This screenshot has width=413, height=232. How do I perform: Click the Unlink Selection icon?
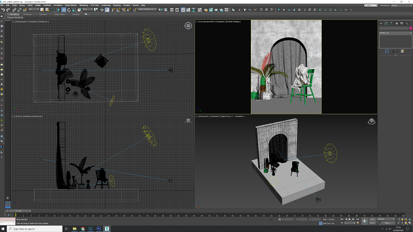(19, 10)
